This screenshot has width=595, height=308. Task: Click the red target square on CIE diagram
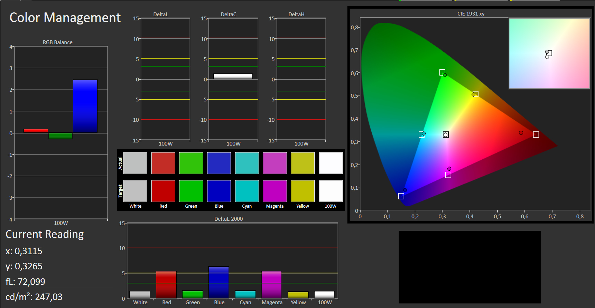pyautogui.click(x=536, y=135)
